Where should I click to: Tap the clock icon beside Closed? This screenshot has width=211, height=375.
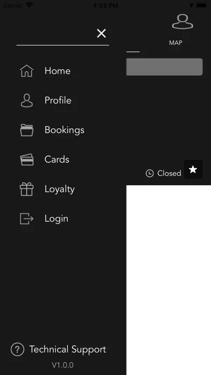(150, 173)
